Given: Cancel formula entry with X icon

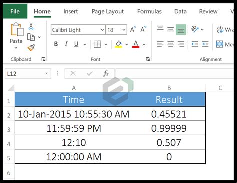Looking at the screenshot, I should click(73, 73).
